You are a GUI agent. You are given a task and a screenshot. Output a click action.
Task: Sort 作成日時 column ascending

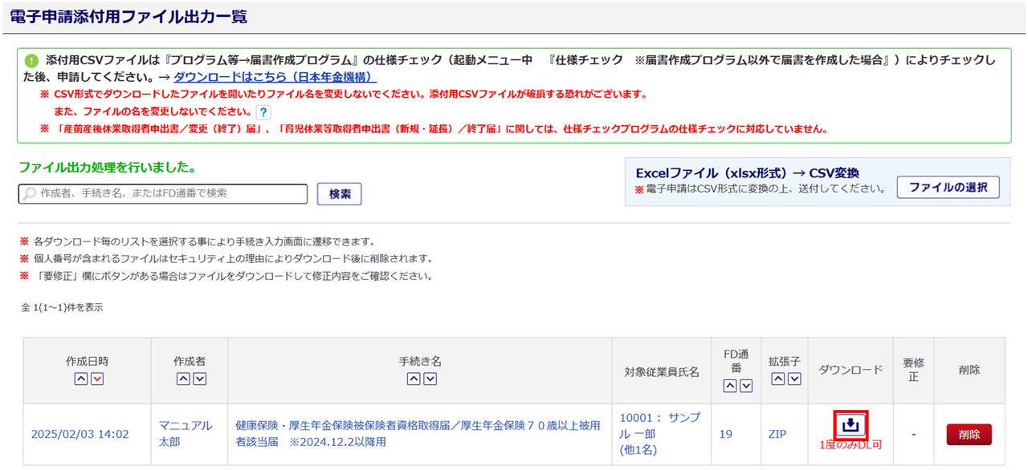coord(80,379)
